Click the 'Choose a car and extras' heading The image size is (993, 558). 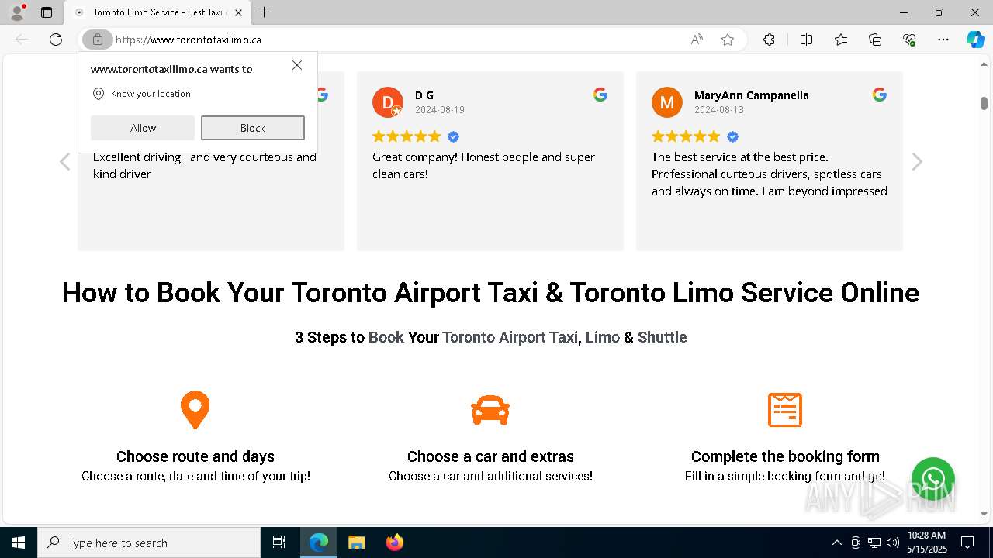pos(490,456)
